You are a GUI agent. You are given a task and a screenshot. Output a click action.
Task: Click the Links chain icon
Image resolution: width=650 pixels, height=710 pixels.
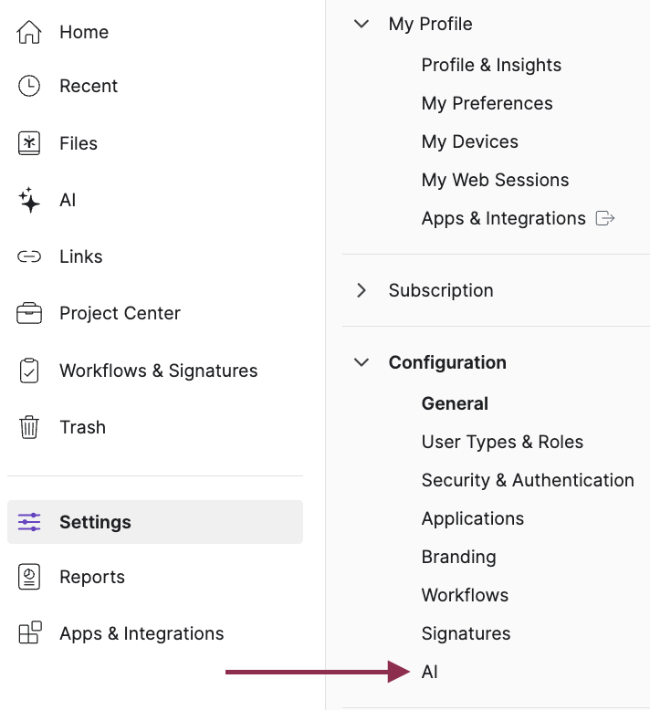[x=29, y=256]
